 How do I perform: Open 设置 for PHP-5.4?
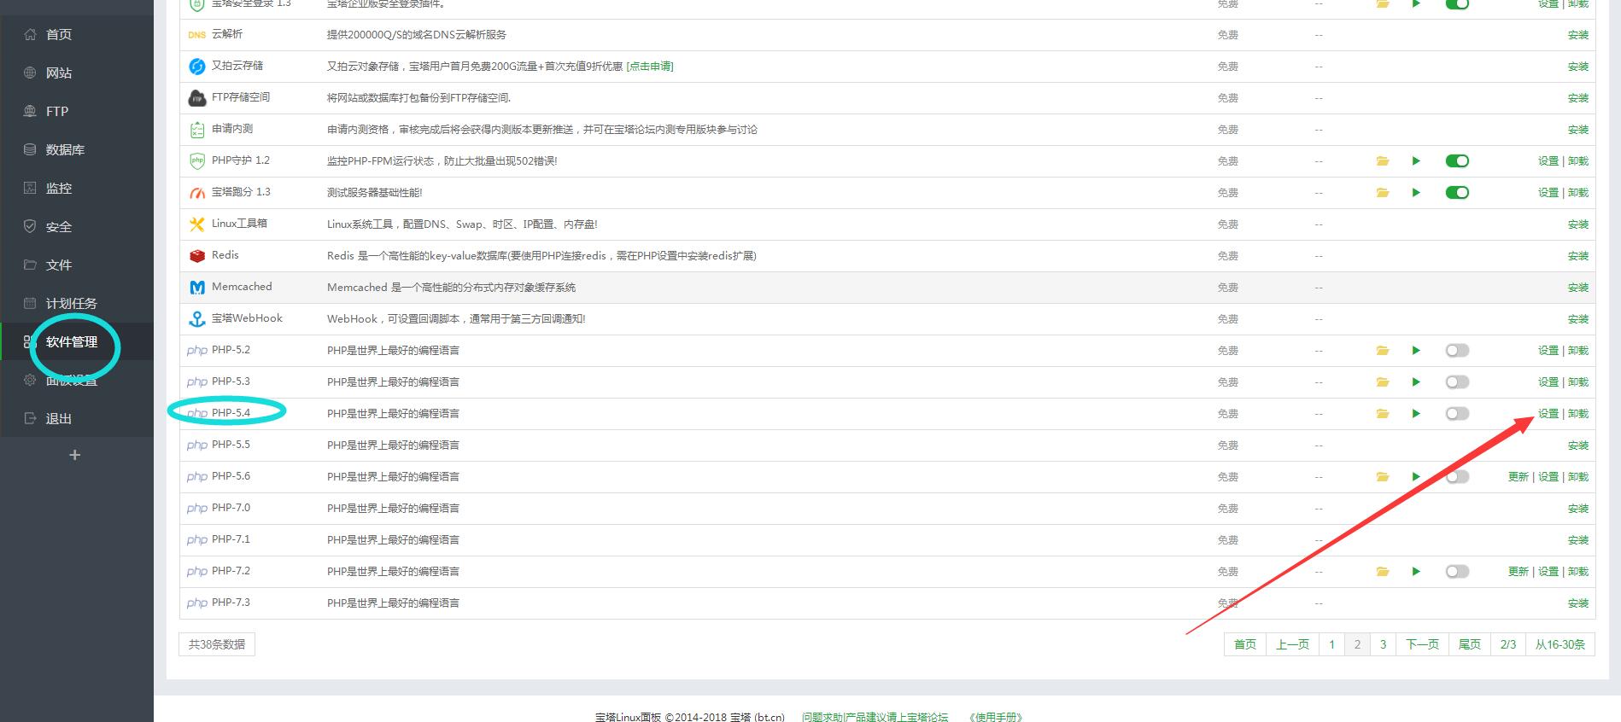tap(1548, 414)
